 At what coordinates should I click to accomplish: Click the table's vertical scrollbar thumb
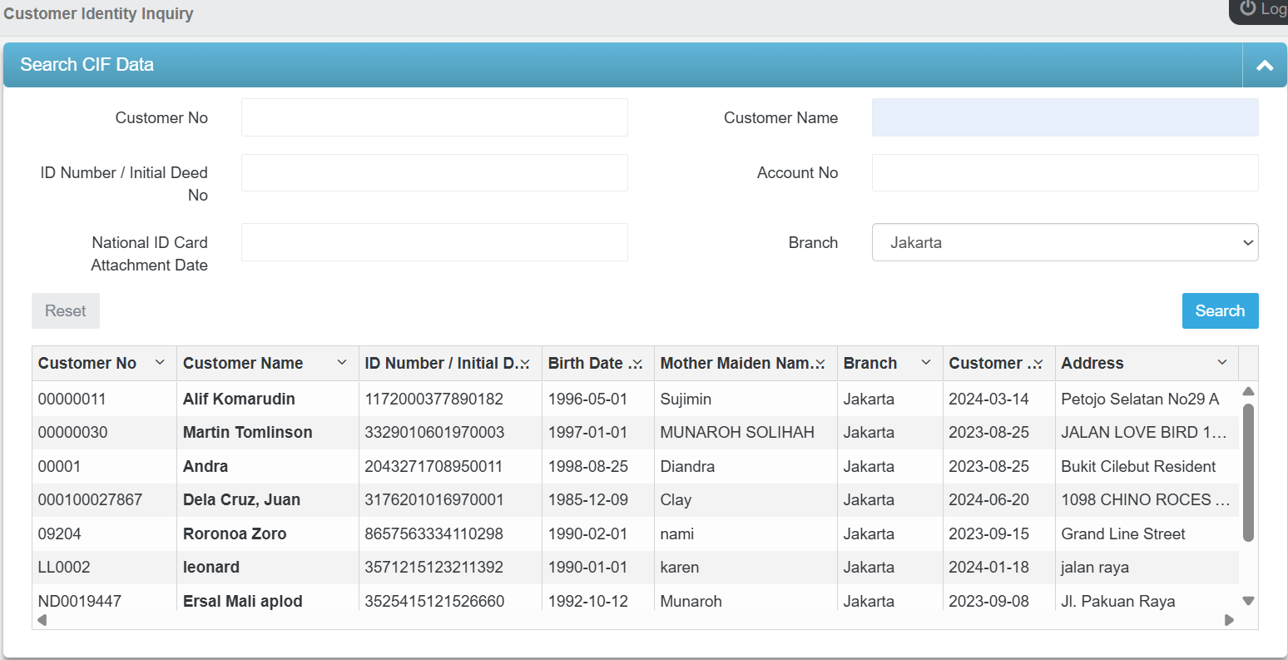click(x=1248, y=471)
